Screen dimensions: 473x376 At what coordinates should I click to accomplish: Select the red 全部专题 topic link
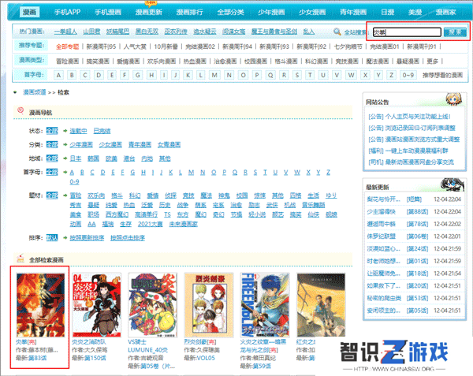pos(67,47)
